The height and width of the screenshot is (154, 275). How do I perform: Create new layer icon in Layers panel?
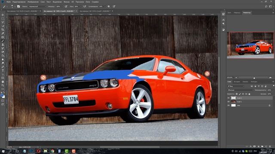(x=266, y=146)
